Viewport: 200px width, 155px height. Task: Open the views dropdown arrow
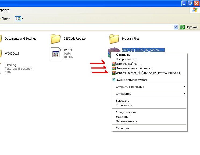pyautogui.click(x=23, y=18)
